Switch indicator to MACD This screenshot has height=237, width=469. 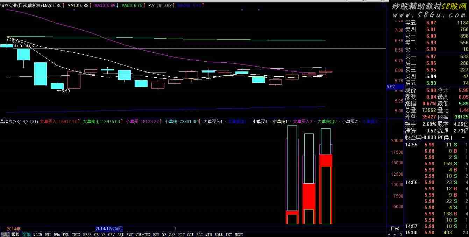[x=37, y=235]
